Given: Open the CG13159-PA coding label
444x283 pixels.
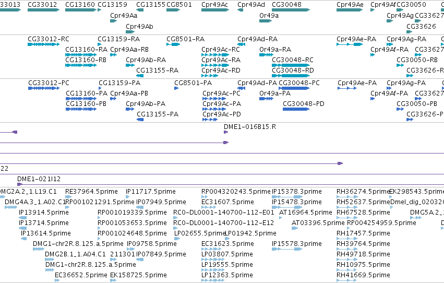Looking at the screenshot, I should pyautogui.click(x=119, y=83).
